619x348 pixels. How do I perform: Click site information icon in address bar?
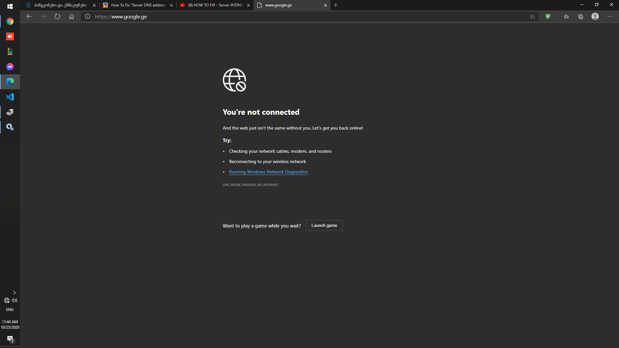point(87,16)
